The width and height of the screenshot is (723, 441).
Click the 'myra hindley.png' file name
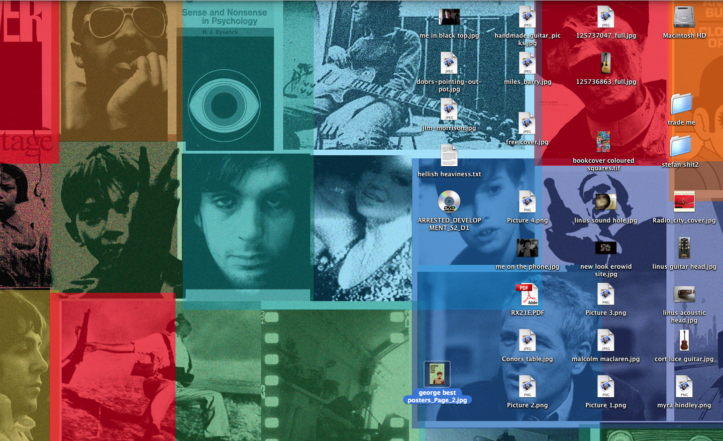[684, 405]
